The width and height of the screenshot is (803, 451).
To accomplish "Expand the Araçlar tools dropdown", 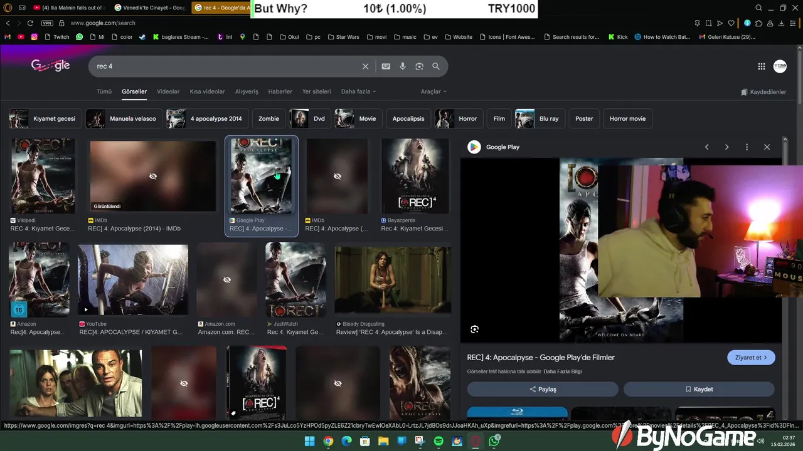I will (433, 91).
